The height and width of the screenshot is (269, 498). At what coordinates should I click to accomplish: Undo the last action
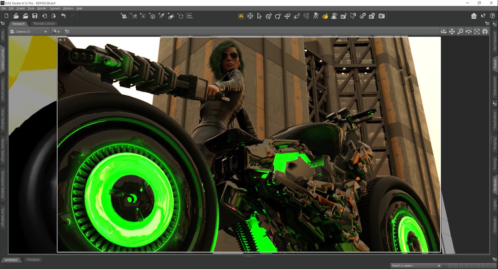(x=63, y=16)
